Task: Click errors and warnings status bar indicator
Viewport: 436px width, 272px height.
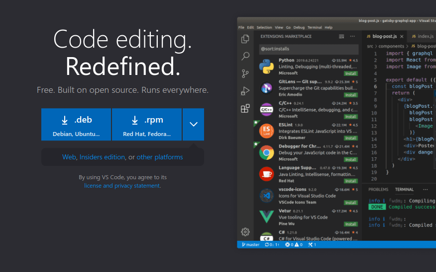Action: 294,245
